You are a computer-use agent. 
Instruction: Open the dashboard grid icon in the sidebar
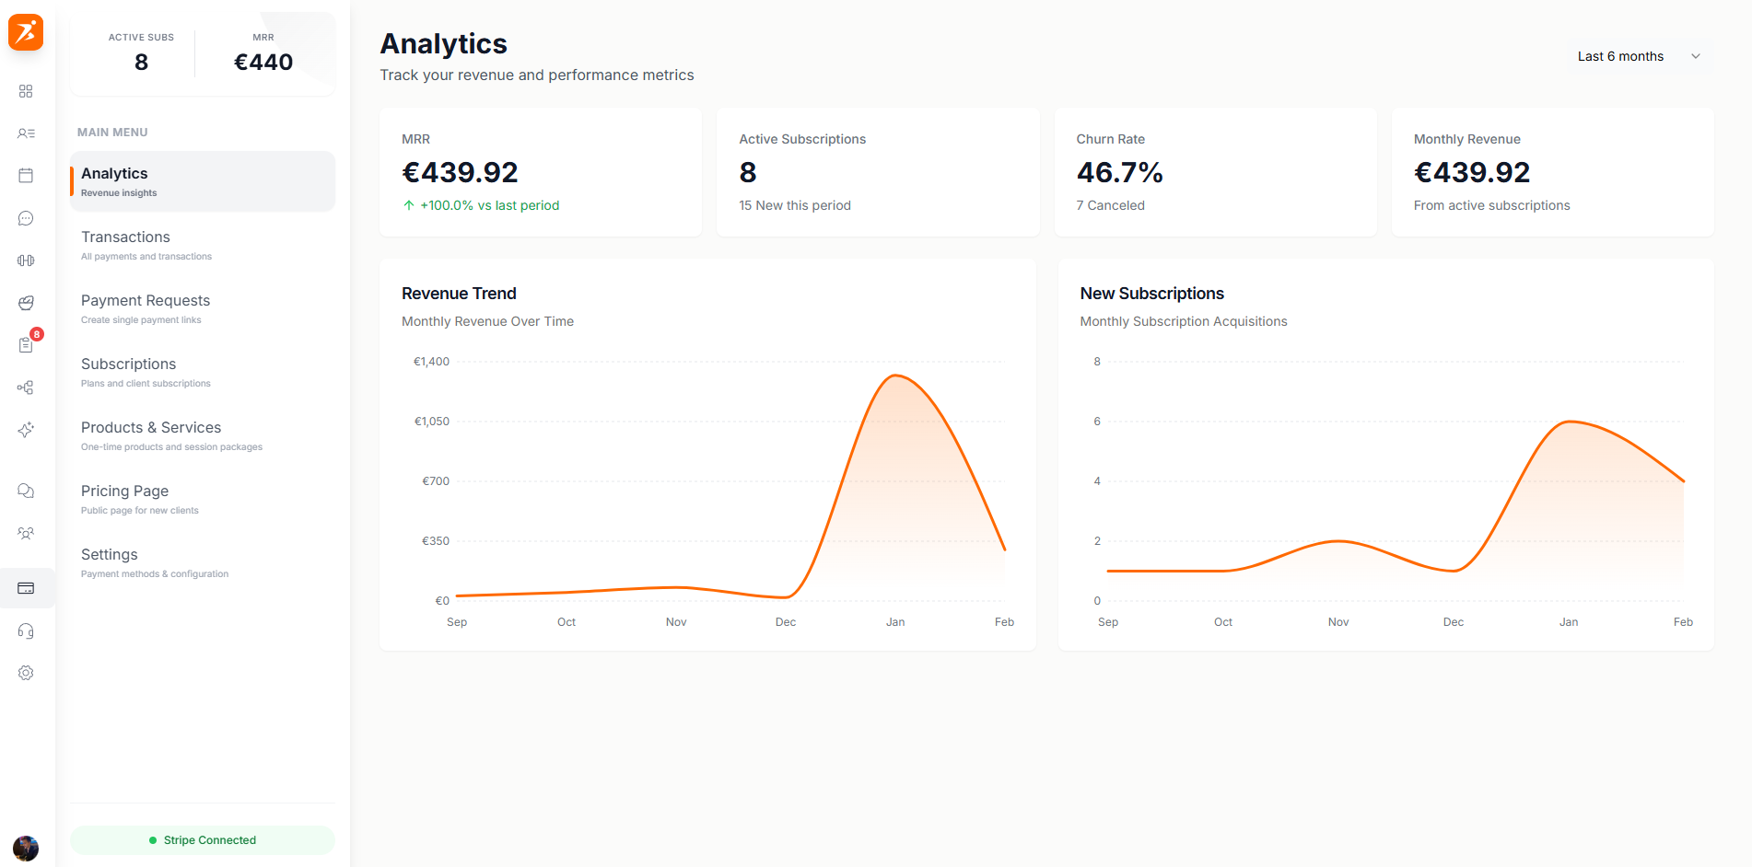point(26,91)
